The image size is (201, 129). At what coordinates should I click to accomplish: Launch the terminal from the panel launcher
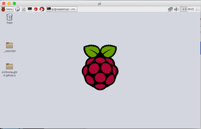click(30, 9)
